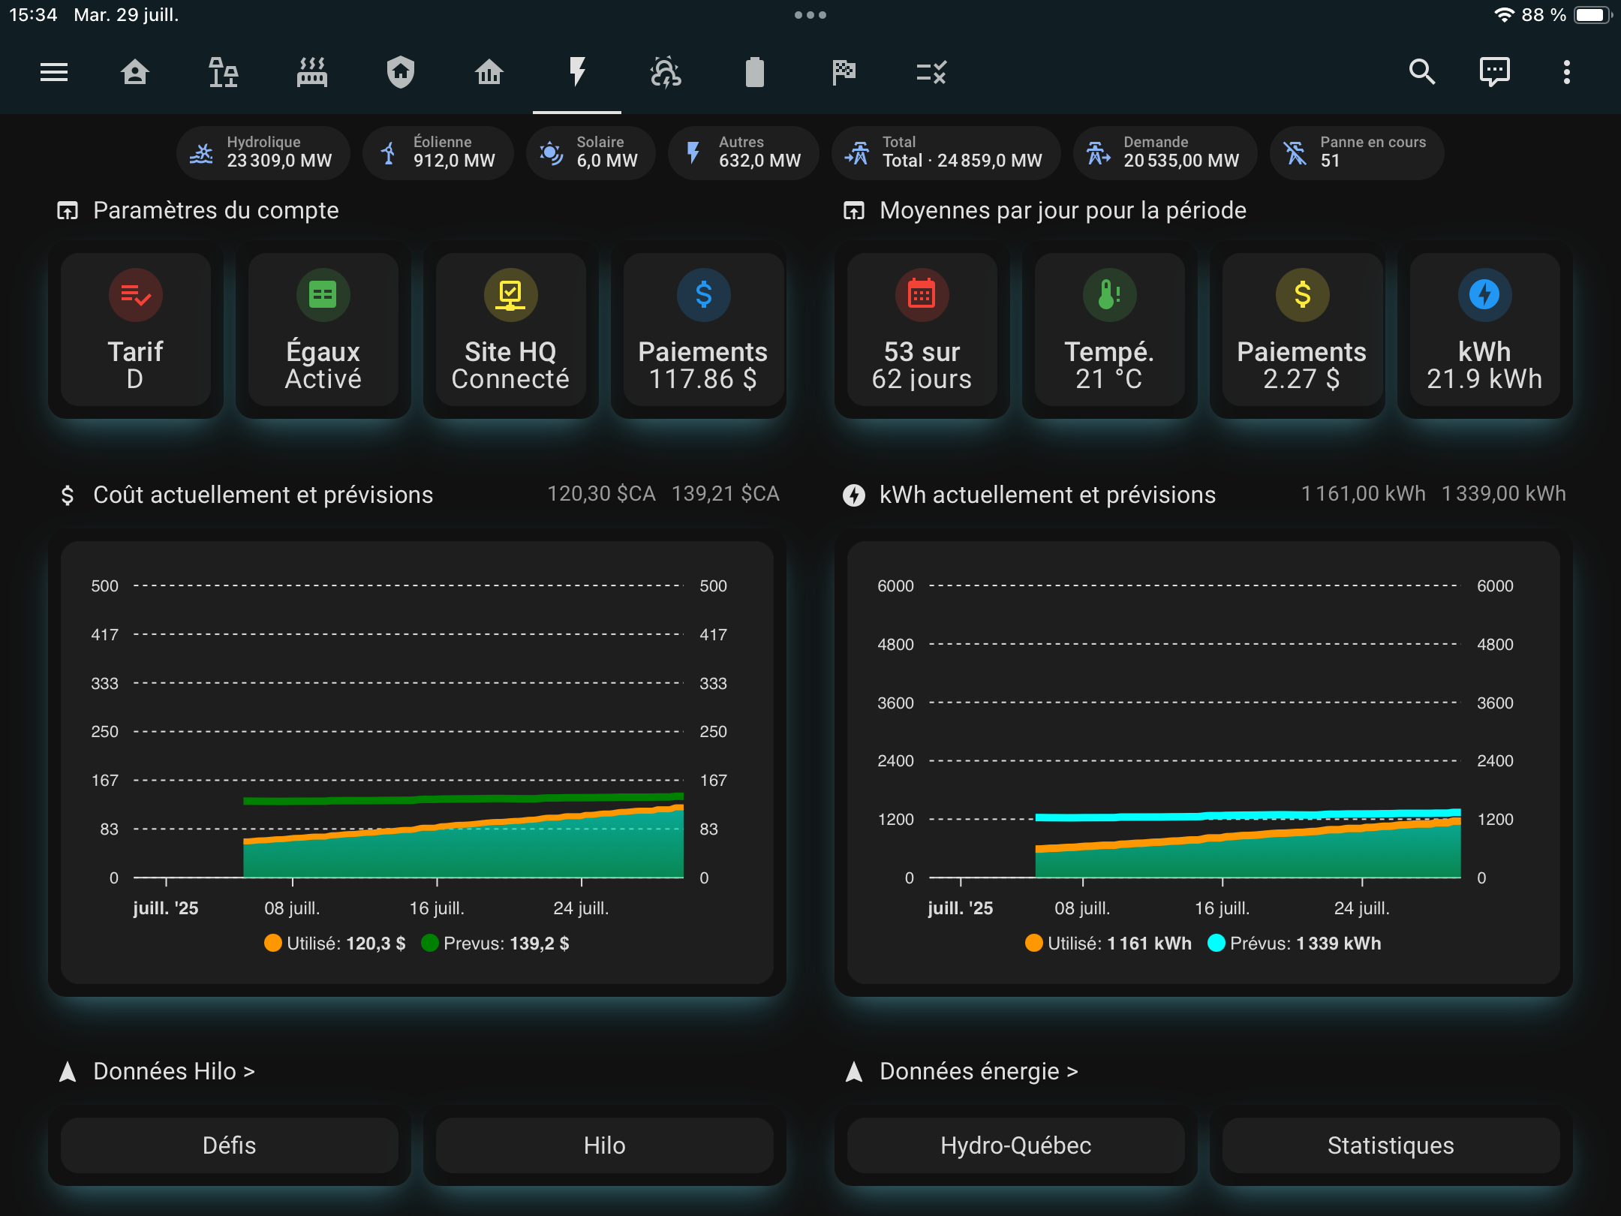Open the weather storm cloud tab
Screen dimensions: 1621x1216
(665, 72)
